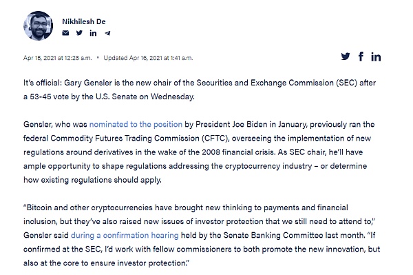Open the 'during a confirmation hearing' link
This screenshot has width=413, height=275.
pos(125,235)
